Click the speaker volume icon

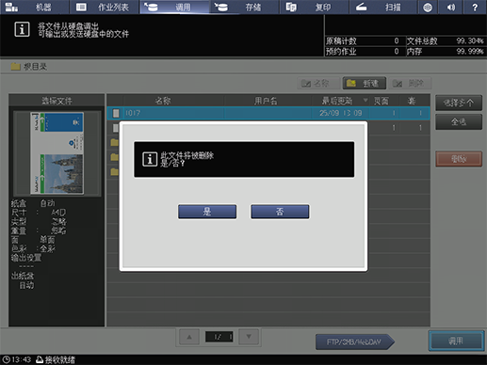tap(451, 8)
